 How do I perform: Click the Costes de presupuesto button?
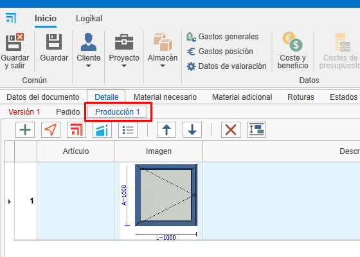[340, 51]
